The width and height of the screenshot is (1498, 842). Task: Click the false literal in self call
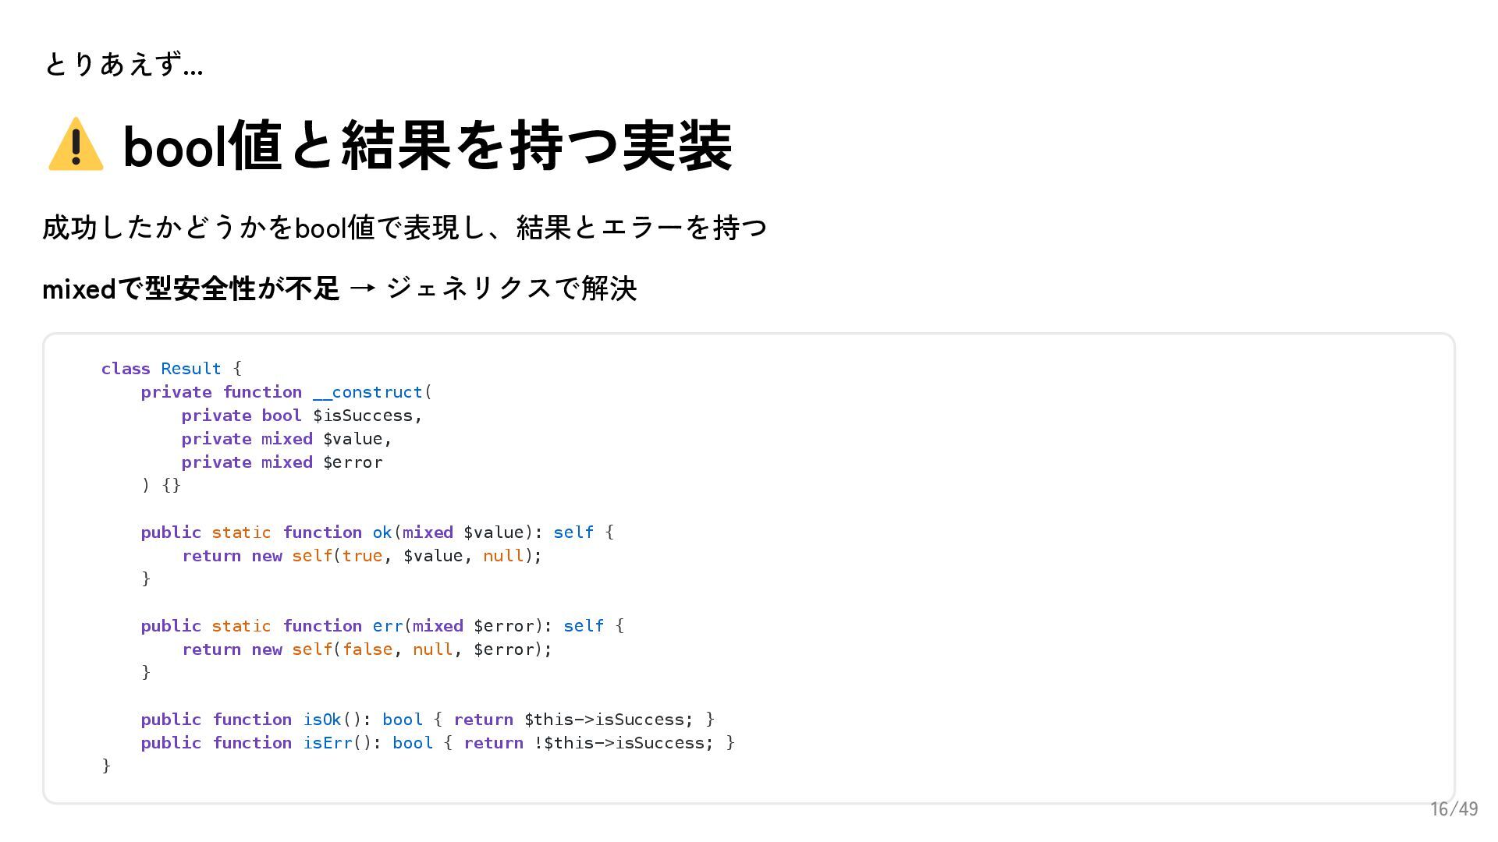367,649
